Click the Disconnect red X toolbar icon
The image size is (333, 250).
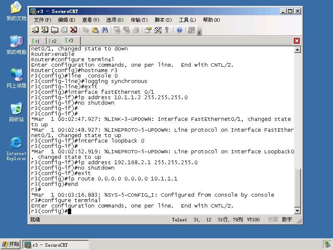click(74, 30)
